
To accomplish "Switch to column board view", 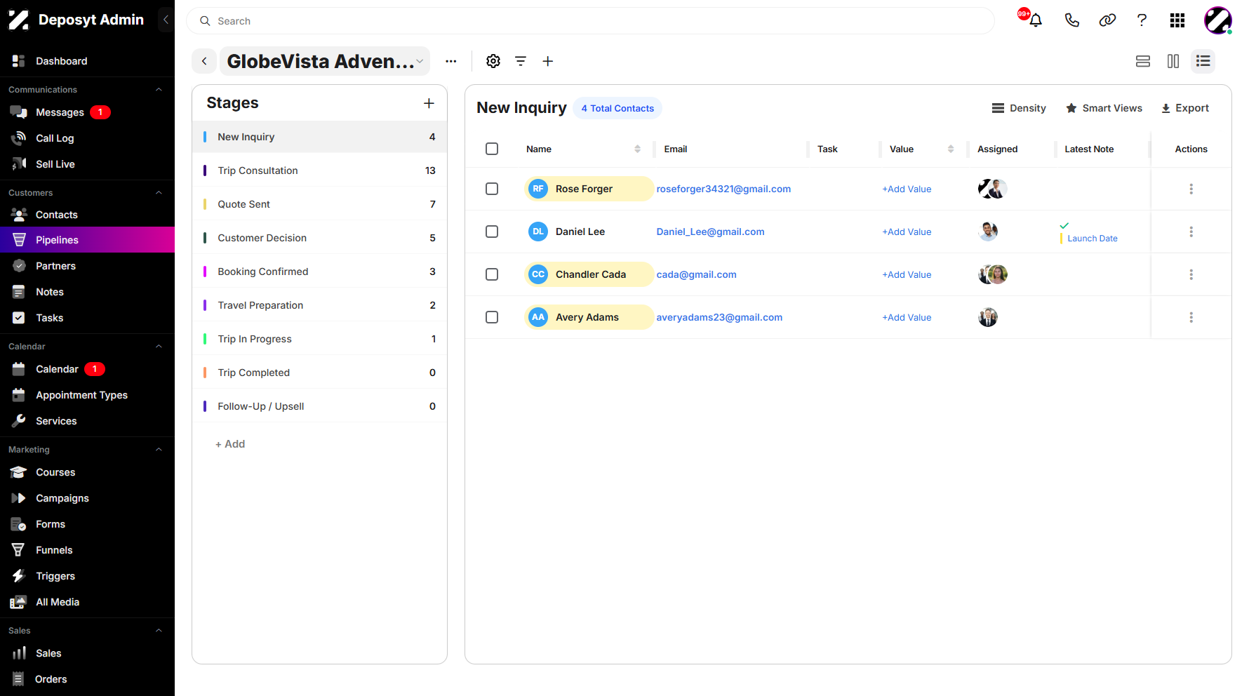I will click(1173, 61).
